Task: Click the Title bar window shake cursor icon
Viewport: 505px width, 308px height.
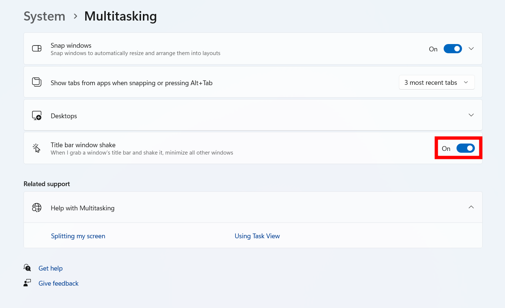Action: tap(36, 148)
